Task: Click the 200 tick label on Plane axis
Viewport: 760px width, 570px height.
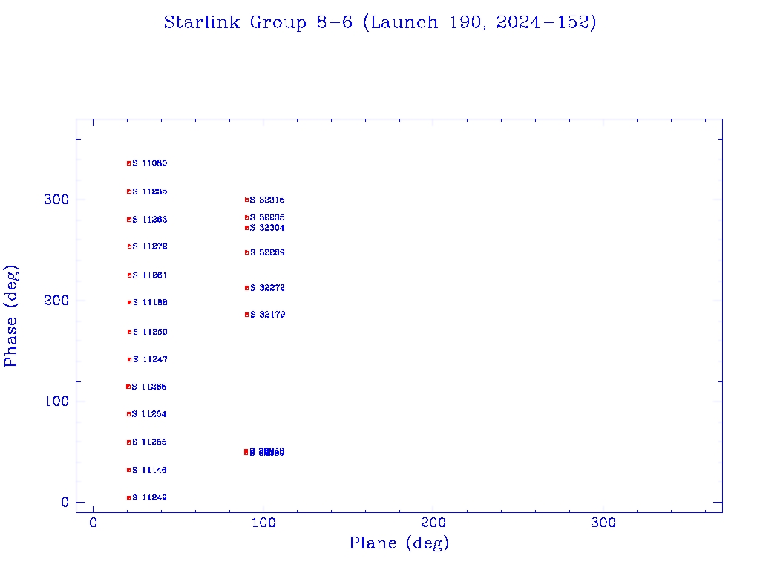Action: pos(433,523)
